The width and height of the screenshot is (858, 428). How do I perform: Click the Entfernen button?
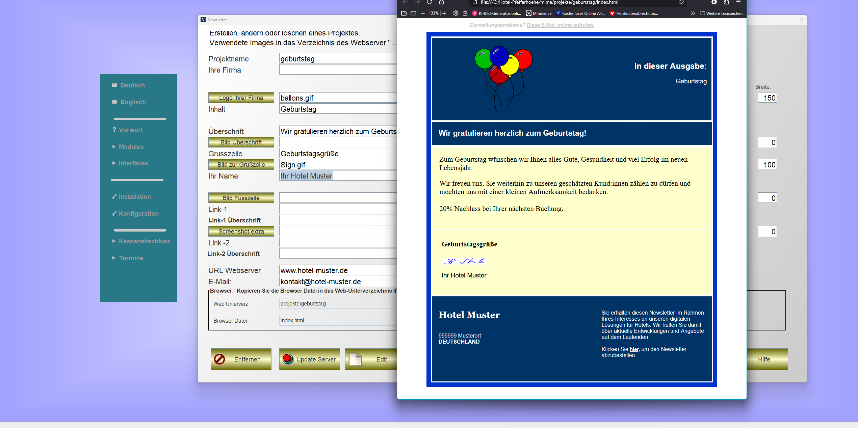click(241, 359)
